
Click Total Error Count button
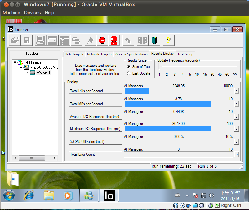click(x=96, y=154)
